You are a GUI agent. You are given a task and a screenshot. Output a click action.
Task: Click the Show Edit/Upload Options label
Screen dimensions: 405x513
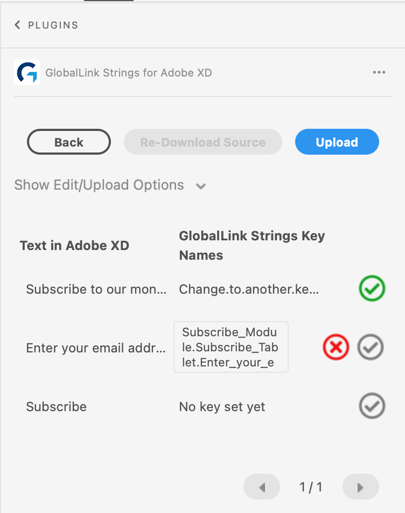pos(99,185)
